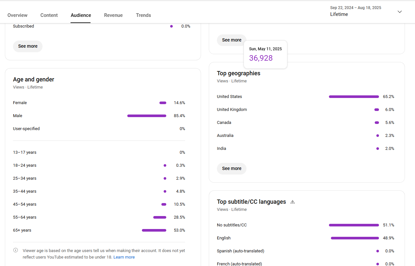Click the User-specified row label

click(x=26, y=129)
